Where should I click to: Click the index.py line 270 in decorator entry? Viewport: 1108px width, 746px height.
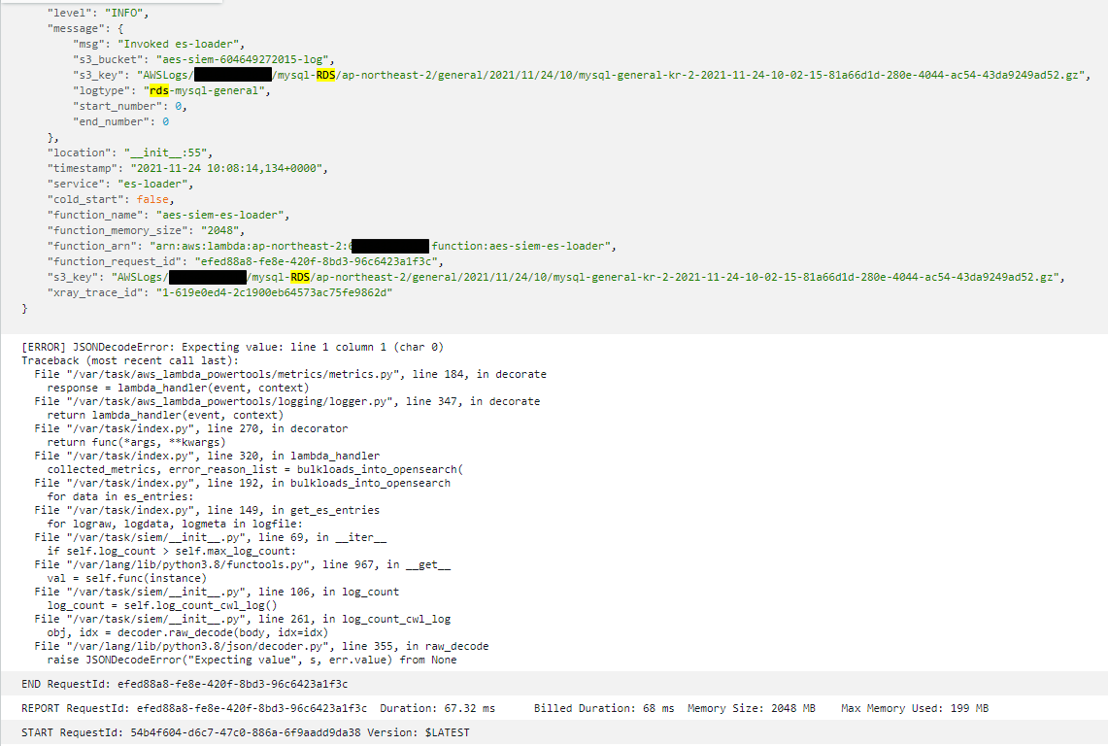[x=190, y=428]
